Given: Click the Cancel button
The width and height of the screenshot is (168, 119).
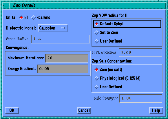Looking at the screenshot, I should pos(84,110).
